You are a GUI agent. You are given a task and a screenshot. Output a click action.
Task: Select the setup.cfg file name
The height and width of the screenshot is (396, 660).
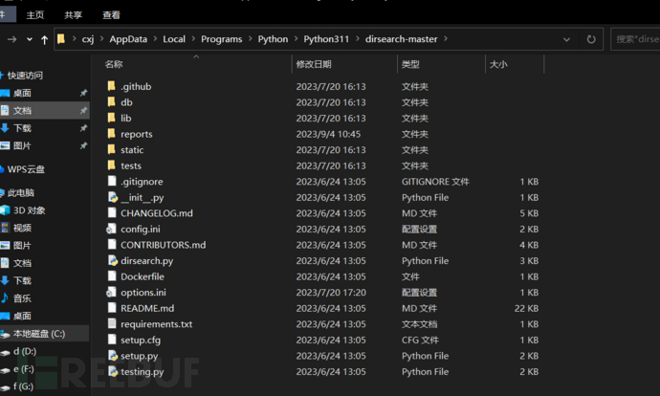tap(141, 340)
